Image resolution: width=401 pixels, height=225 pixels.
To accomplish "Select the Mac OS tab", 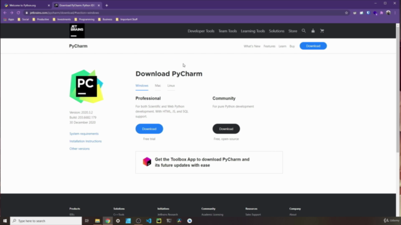I will (158, 86).
